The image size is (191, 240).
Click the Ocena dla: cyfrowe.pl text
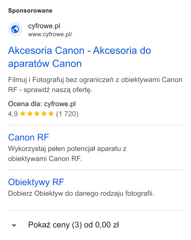[x=42, y=104]
